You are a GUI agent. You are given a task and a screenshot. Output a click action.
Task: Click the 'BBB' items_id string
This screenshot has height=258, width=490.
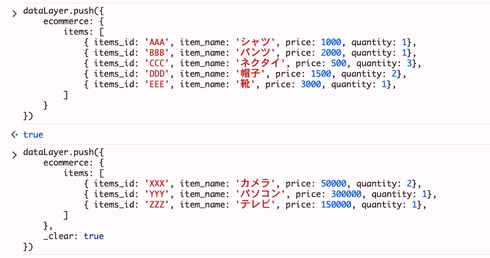click(157, 53)
